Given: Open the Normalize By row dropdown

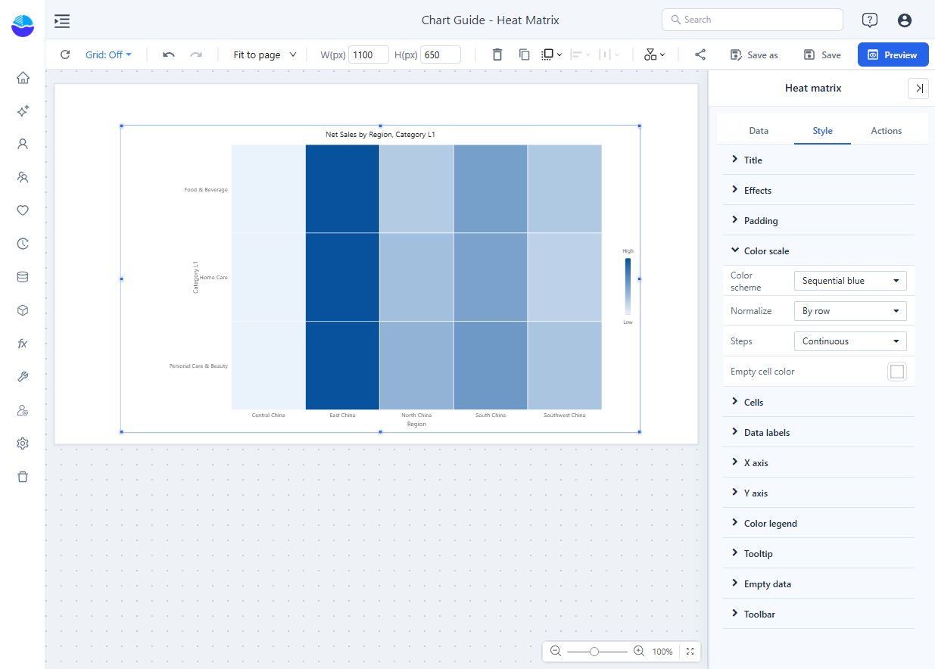Looking at the screenshot, I should (850, 311).
